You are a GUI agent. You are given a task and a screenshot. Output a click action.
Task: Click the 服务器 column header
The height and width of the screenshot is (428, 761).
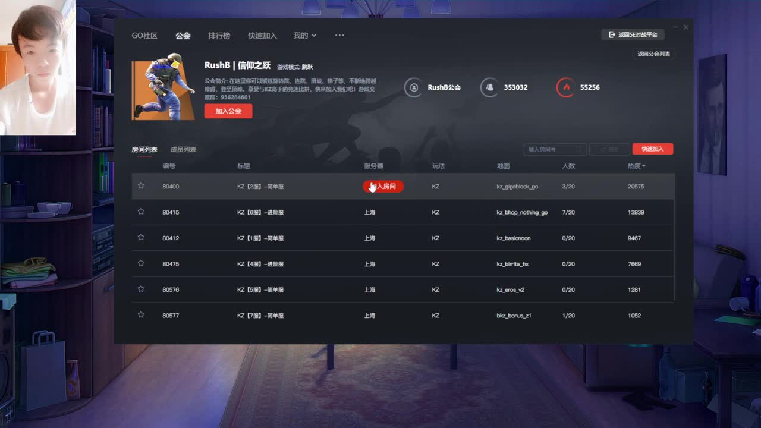pyautogui.click(x=374, y=166)
